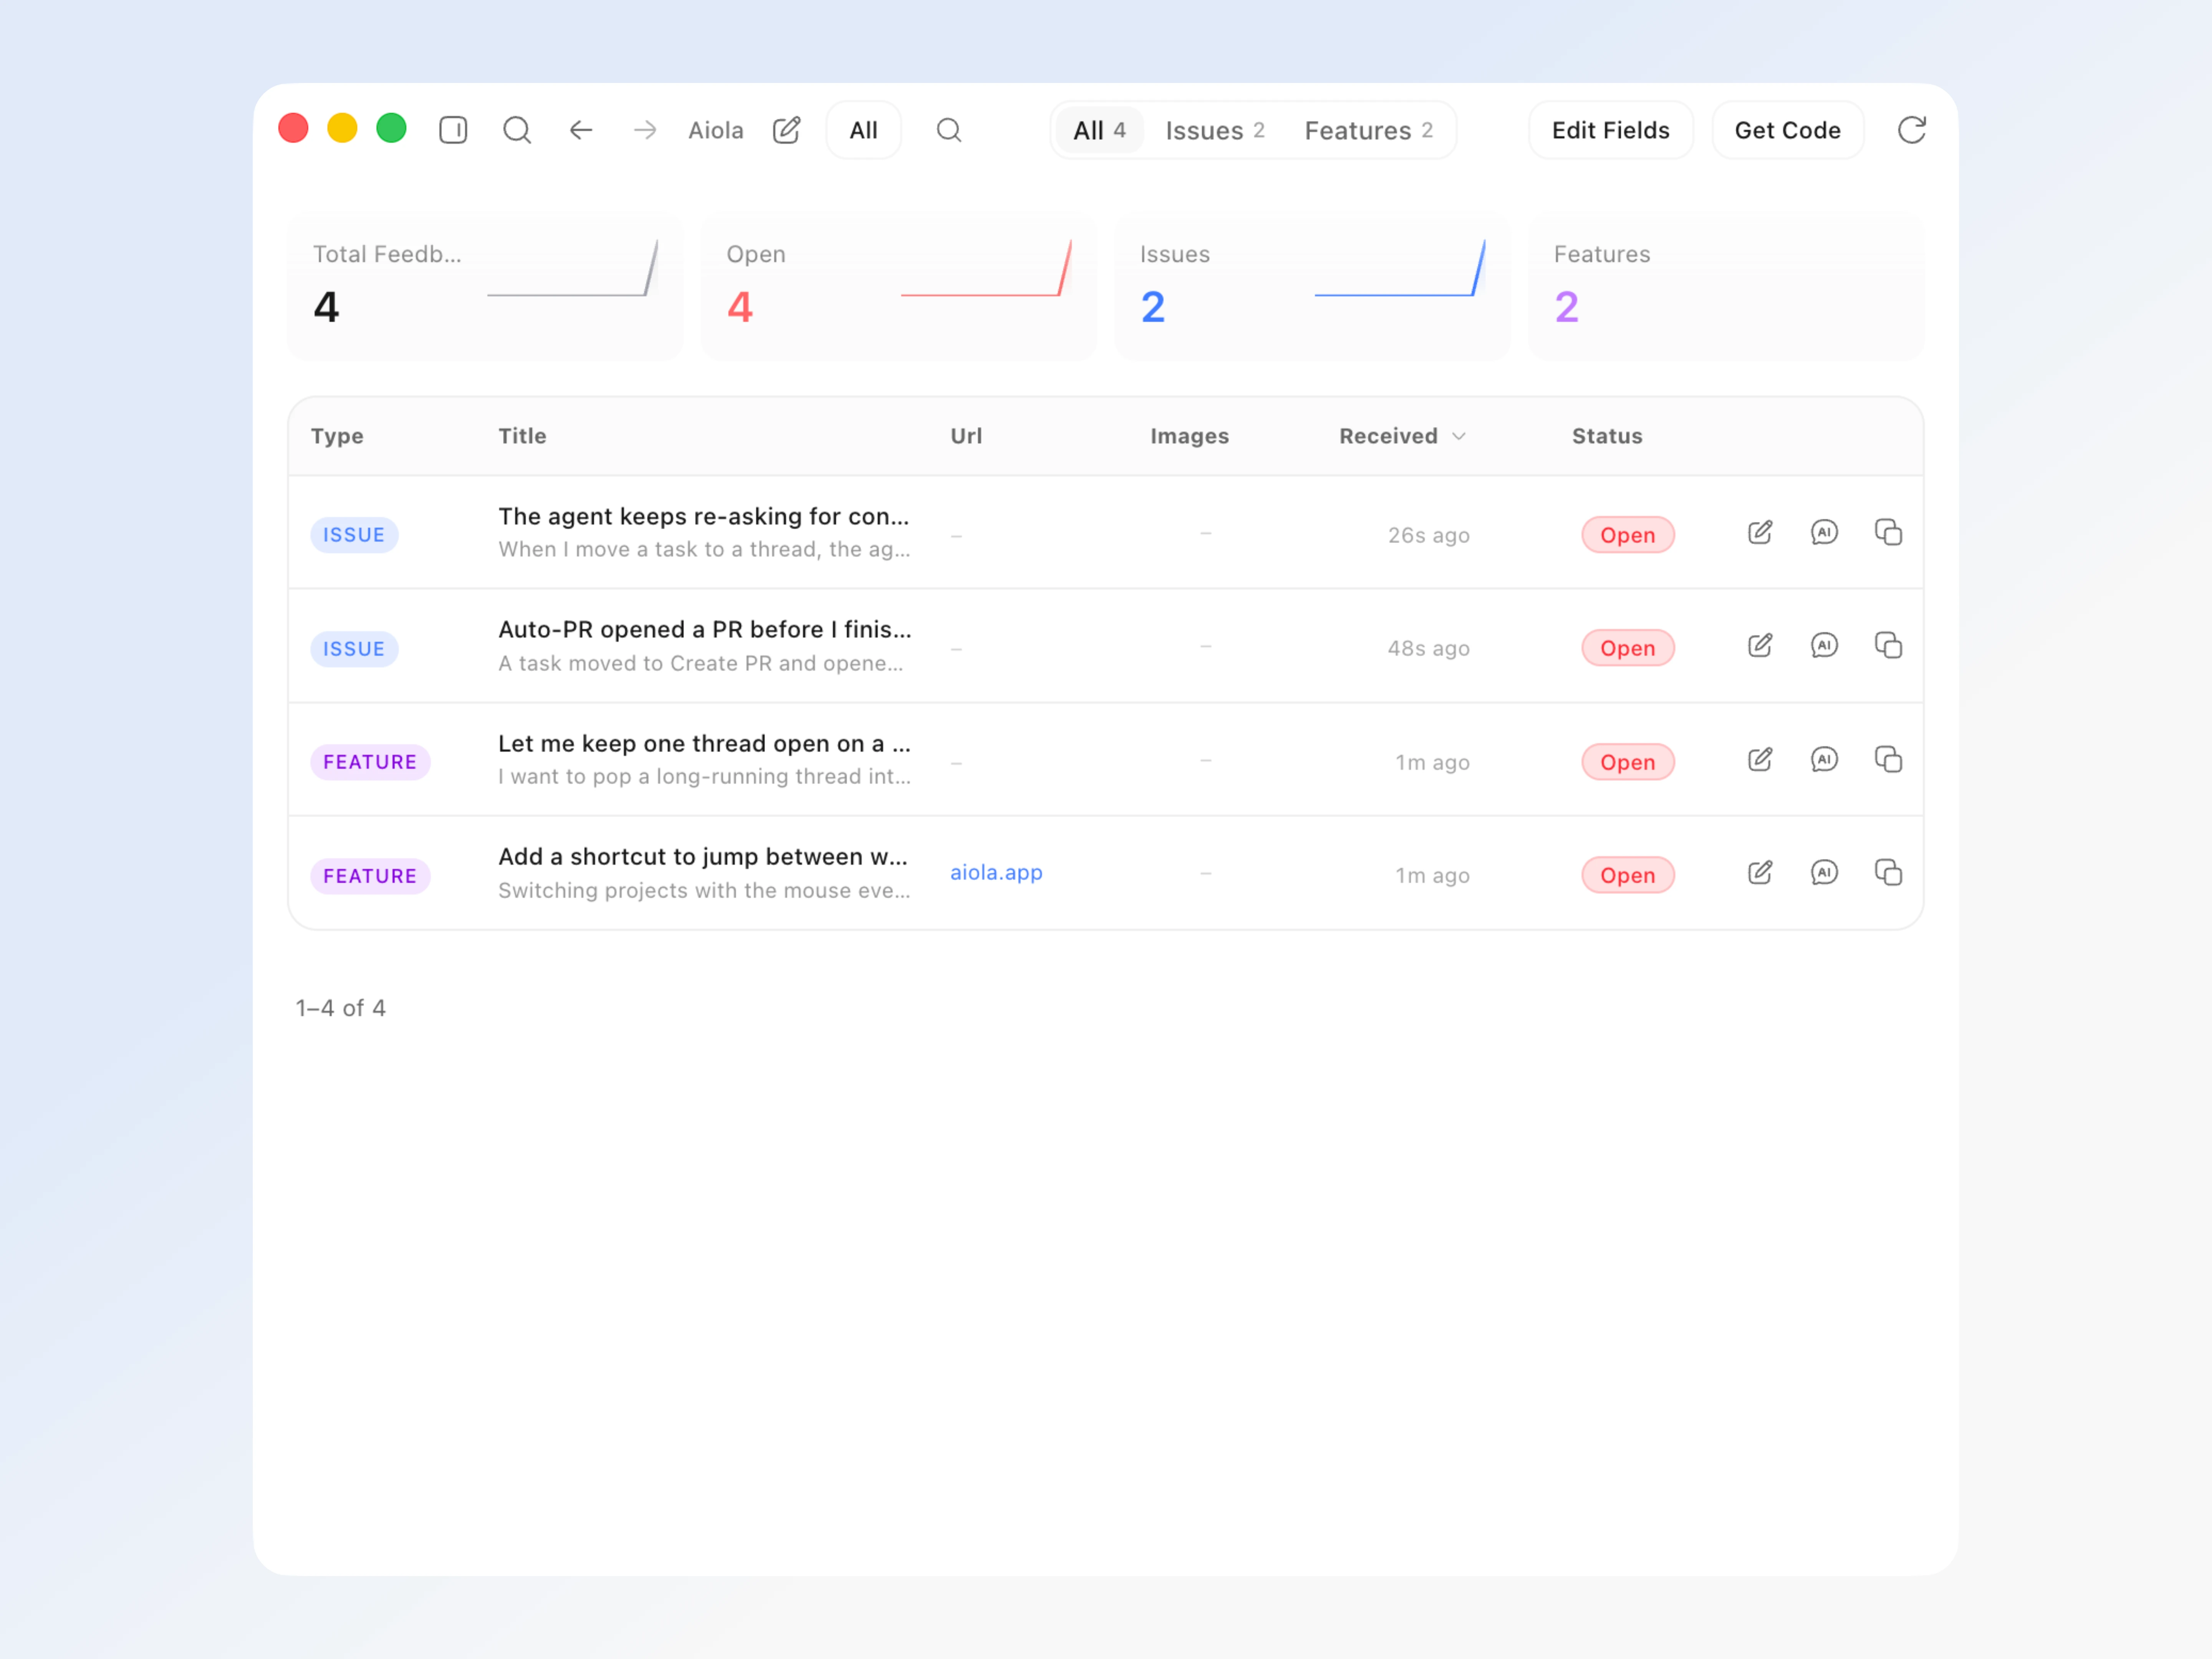Toggle the sidebar panel icon
This screenshot has height=1659, width=2212.
(x=453, y=130)
